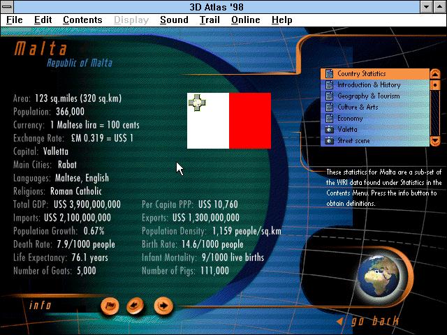Click the go back arrow icon
Screen dimensions: 447x335
339,321
